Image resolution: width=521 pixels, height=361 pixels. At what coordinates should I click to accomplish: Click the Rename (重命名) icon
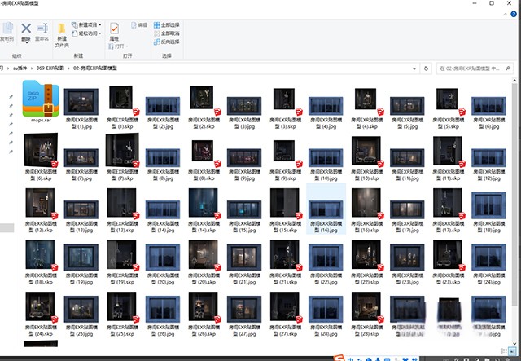(x=43, y=31)
